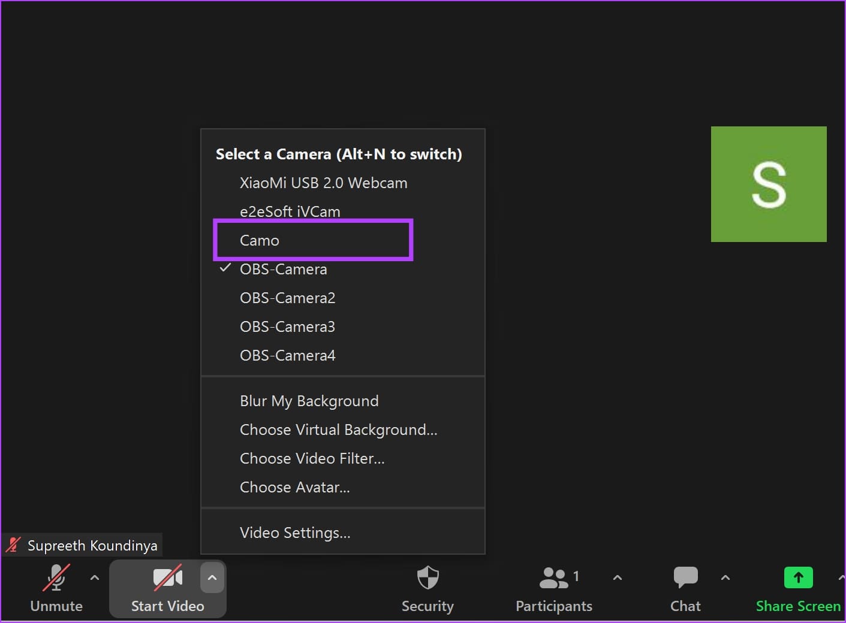Click the Security label
Viewport: 846px width, 623px height.
427,606
